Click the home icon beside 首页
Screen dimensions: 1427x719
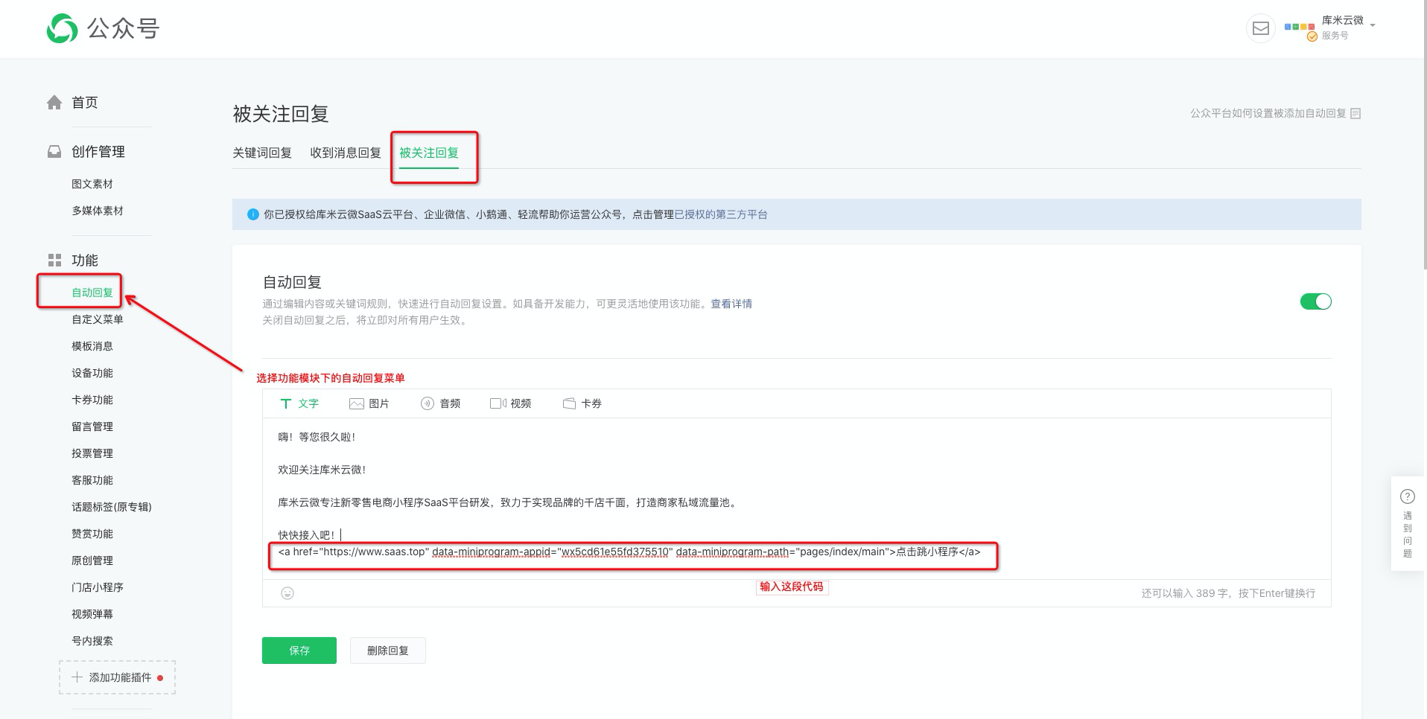click(54, 102)
